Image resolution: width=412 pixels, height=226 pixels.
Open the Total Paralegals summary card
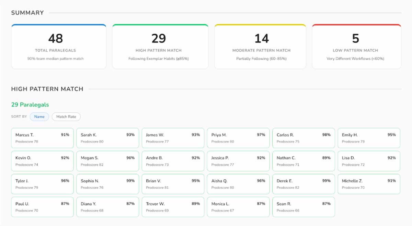point(59,47)
